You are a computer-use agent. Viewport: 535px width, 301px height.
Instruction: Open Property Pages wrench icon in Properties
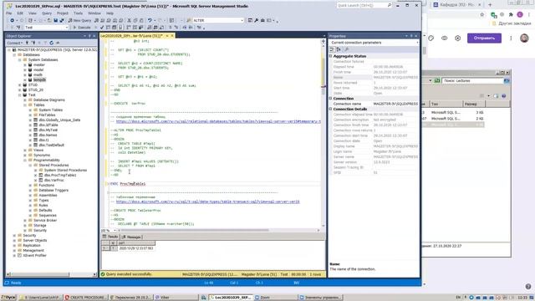(x=347, y=49)
